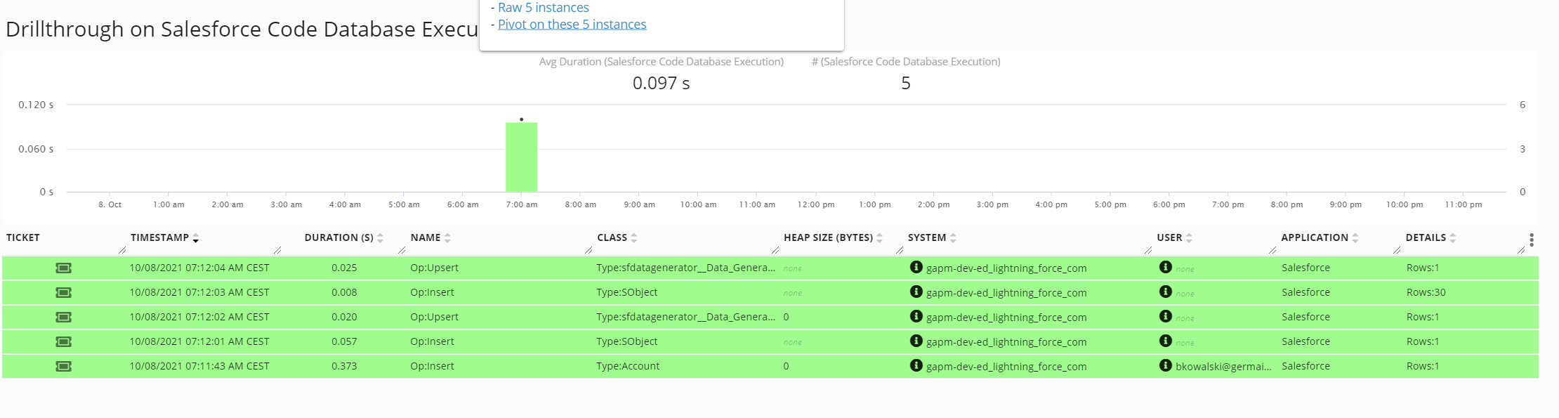Click green bar at 7:00 am in chart
The image size is (1559, 418).
pos(521,157)
